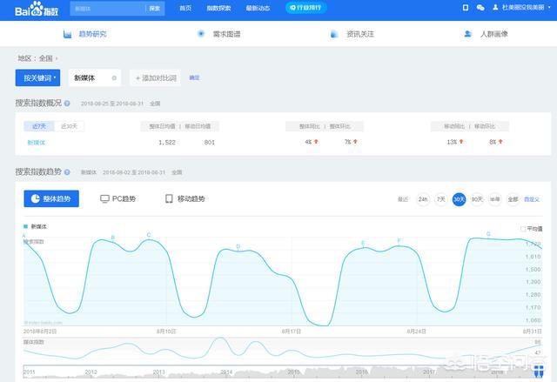
Task: Click point marker F on the chart
Action: [x=399, y=241]
